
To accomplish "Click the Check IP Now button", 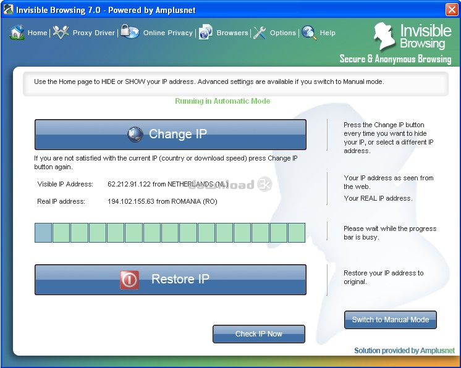I will point(259,334).
